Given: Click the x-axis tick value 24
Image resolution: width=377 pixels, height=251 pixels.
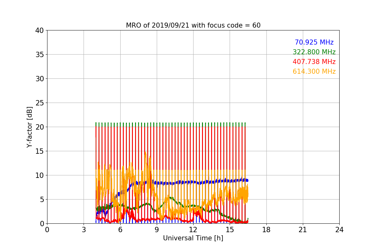Looking at the screenshot, I should 339,230.
